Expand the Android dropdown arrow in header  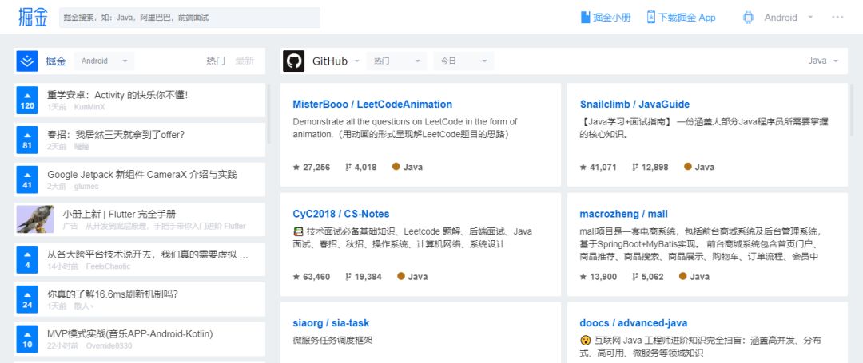tap(810, 17)
